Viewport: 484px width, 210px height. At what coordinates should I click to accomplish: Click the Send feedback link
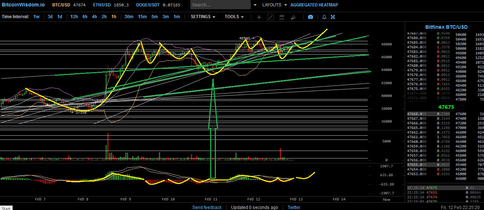207,208
